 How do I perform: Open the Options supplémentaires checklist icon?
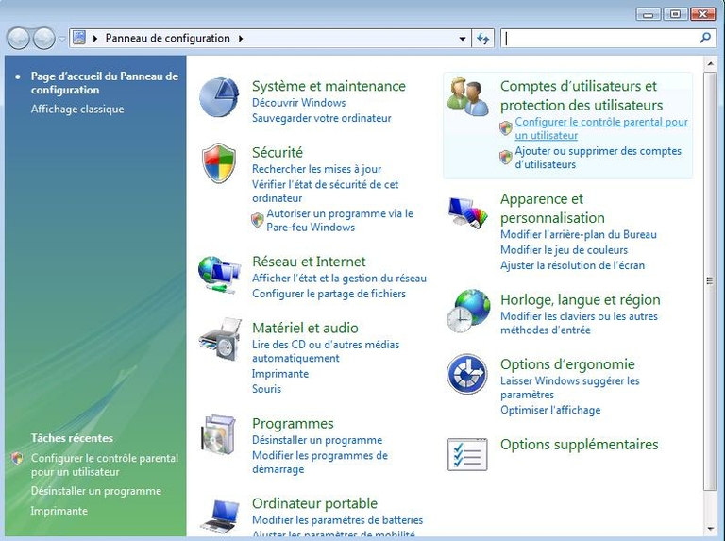pyautogui.click(x=467, y=454)
